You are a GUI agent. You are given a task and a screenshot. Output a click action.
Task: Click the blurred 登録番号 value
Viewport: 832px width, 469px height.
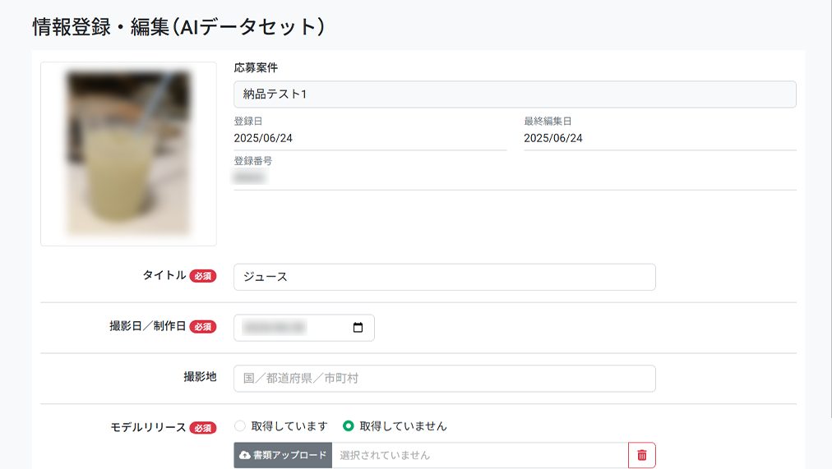(250, 177)
